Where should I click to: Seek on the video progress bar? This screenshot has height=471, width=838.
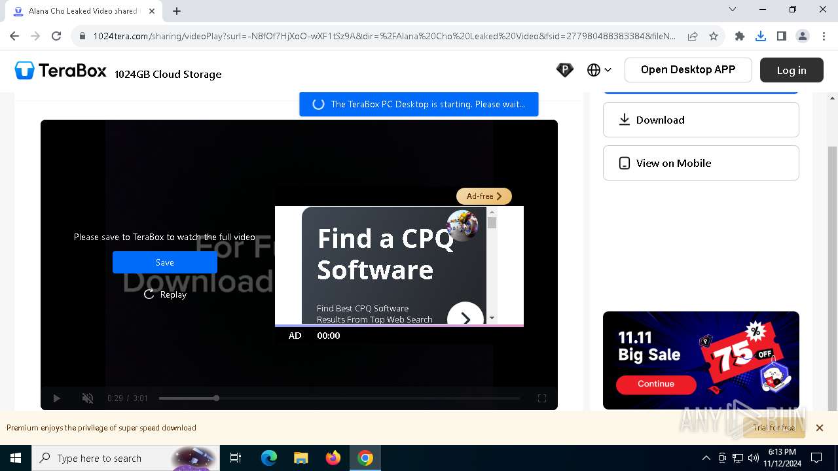tap(339, 398)
